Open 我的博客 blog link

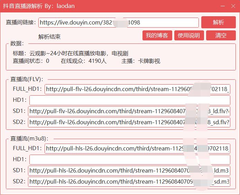pos(157,36)
